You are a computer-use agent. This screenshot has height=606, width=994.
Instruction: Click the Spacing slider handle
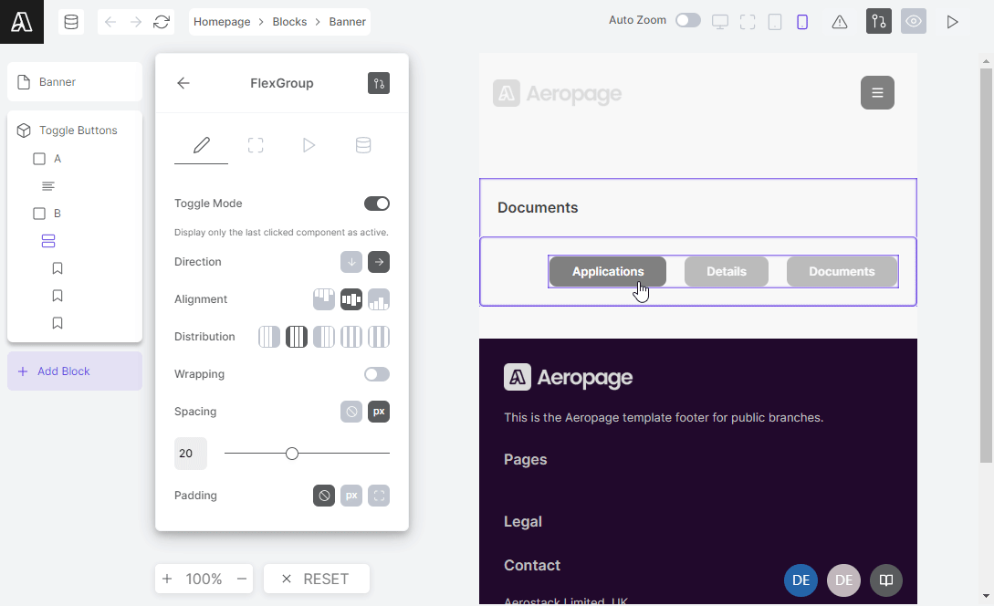point(291,454)
